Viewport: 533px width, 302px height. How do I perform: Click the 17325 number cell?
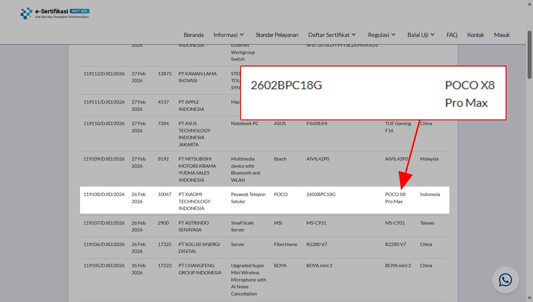tap(165, 244)
